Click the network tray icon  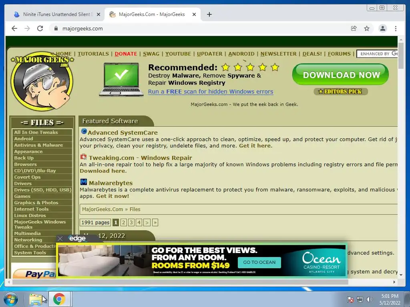(360, 299)
